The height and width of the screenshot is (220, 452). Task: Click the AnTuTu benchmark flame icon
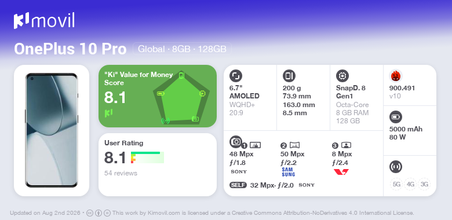(396, 76)
